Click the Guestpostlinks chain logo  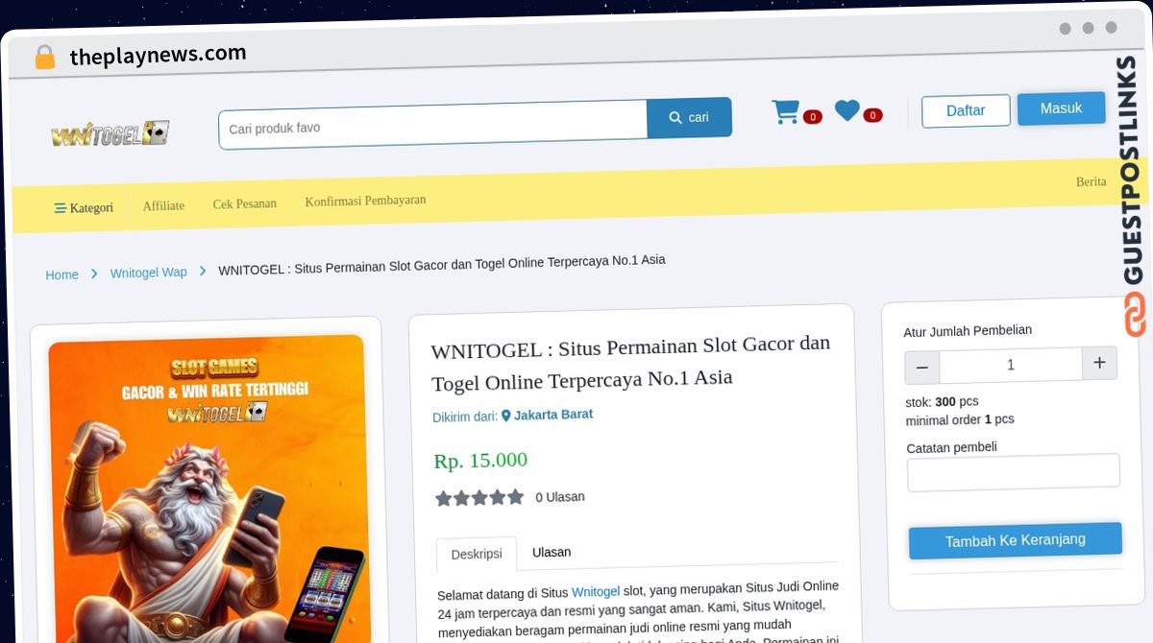pos(1135,314)
